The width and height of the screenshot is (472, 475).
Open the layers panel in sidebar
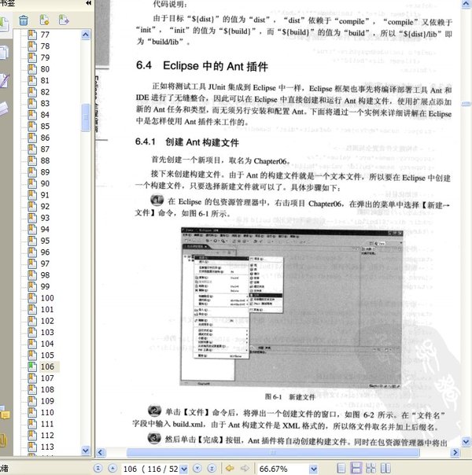[4, 109]
